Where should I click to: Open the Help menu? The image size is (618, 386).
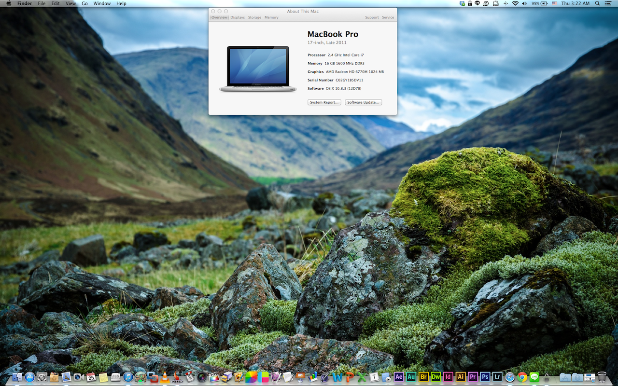pos(121,3)
